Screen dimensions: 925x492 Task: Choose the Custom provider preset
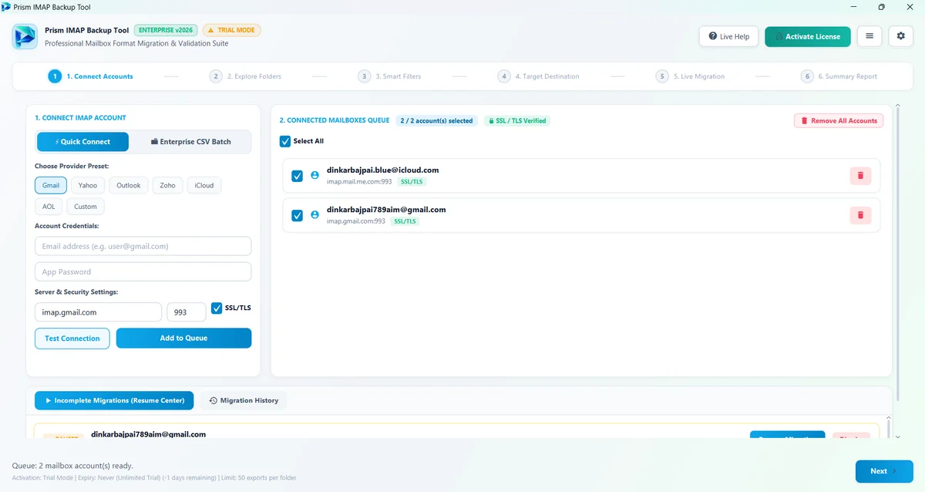tap(86, 207)
